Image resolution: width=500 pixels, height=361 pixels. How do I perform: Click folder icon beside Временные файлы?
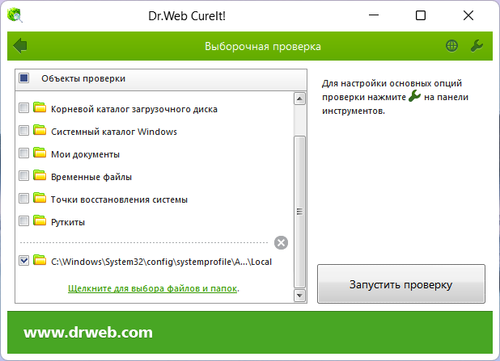click(x=40, y=175)
